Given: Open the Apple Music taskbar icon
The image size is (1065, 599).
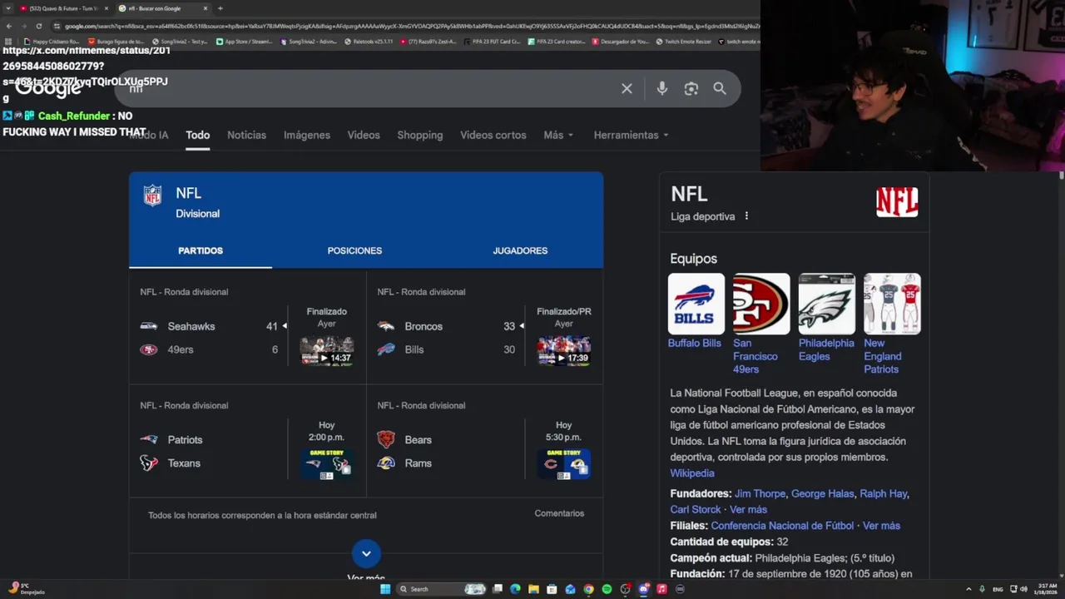Looking at the screenshot, I should coord(661,589).
